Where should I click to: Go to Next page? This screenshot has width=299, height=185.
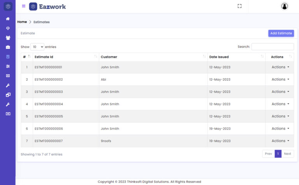pos(287,154)
